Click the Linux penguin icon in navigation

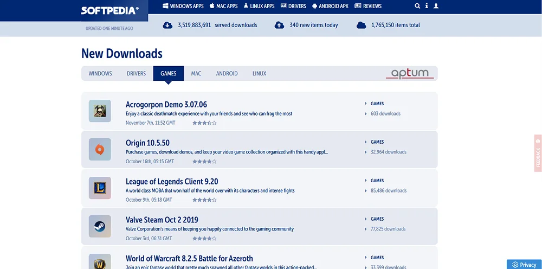point(246,6)
